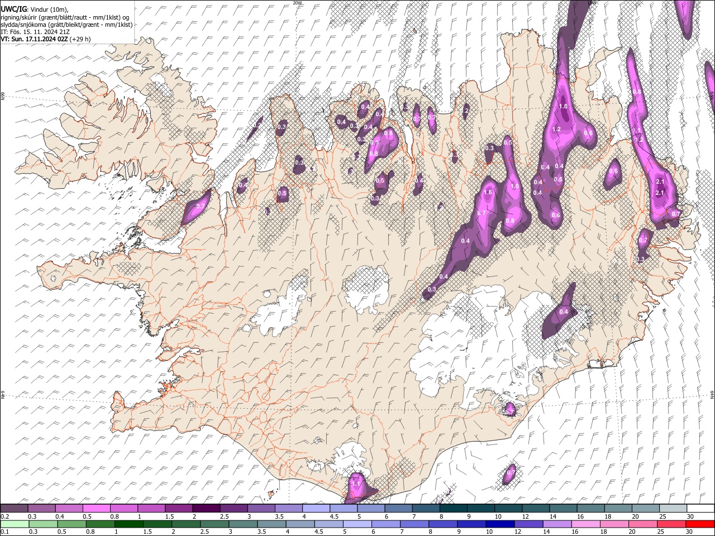Image resolution: width=715 pixels, height=536 pixels.
Task: Click the 'IT: Fös. 15. 11. 2024 21Z' line
Action: (35, 32)
